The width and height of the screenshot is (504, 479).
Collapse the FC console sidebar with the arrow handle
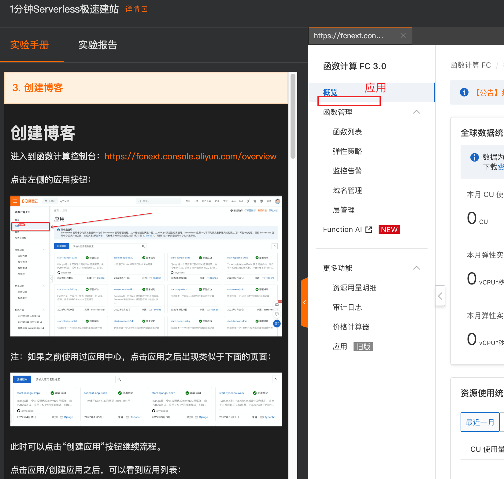tap(440, 296)
